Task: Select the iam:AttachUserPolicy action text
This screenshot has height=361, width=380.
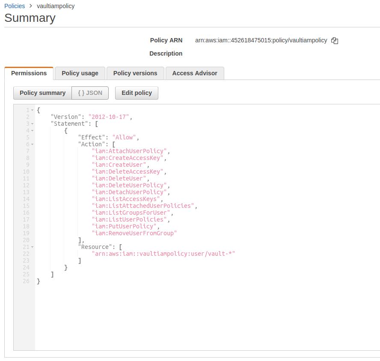Action: pyautogui.click(x=129, y=151)
